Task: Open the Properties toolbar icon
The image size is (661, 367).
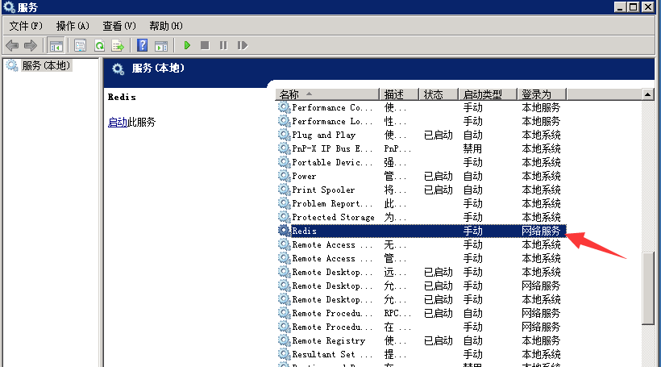Action: click(80, 45)
